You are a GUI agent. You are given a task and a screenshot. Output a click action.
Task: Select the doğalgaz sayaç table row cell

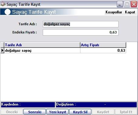42,51
